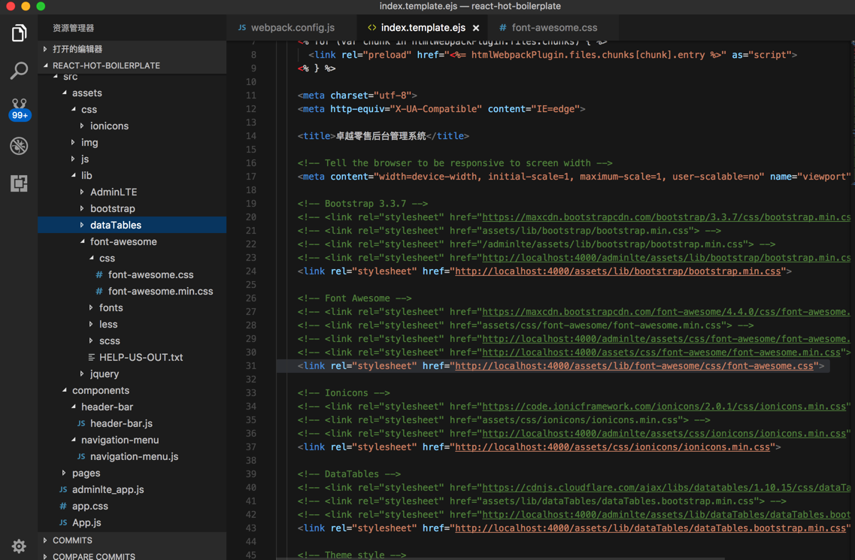Close the index.template.ejs tab
The width and height of the screenshot is (855, 560).
476,28
